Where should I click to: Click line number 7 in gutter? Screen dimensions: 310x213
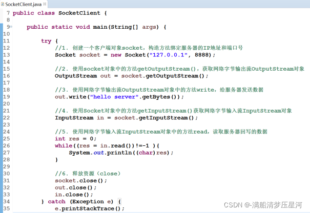[8, 13]
